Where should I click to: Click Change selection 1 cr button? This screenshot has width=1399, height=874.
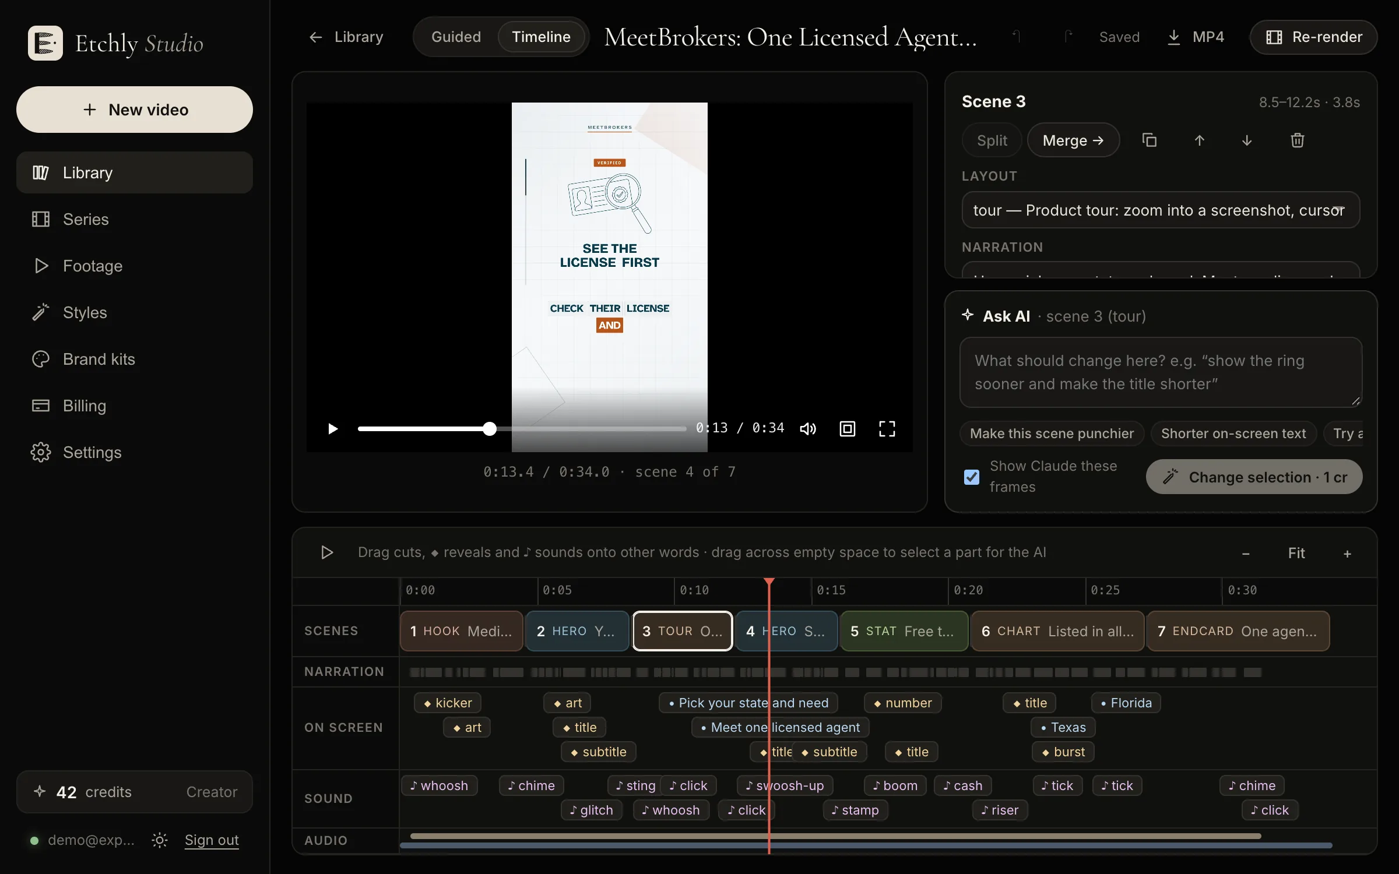click(x=1254, y=477)
